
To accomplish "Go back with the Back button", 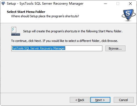I will point(80,100).
